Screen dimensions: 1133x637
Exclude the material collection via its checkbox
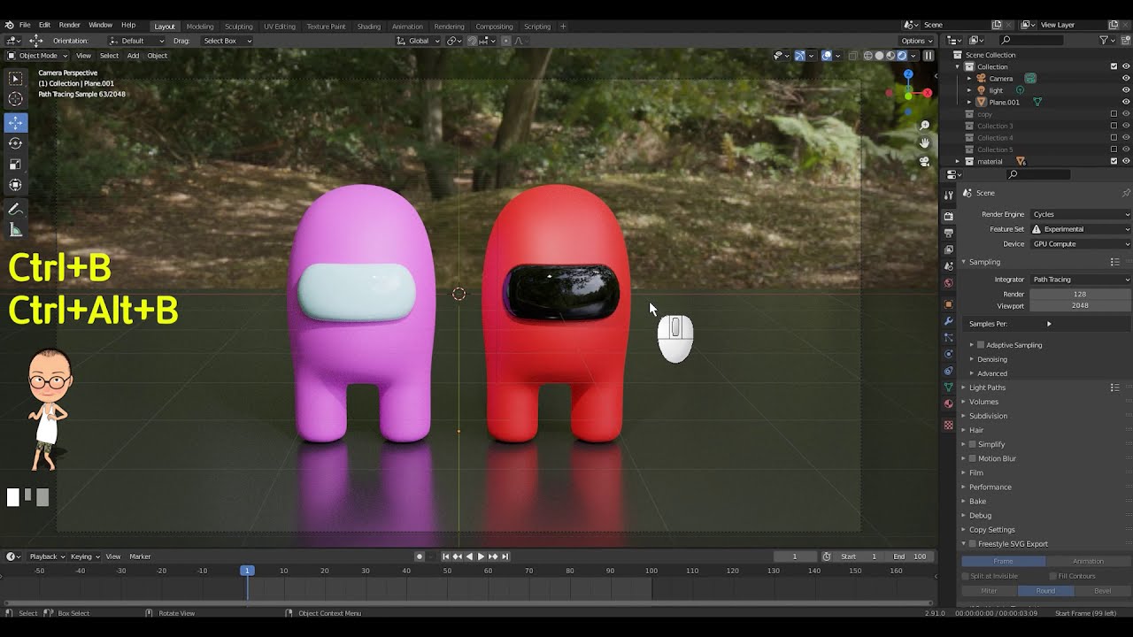click(1114, 161)
